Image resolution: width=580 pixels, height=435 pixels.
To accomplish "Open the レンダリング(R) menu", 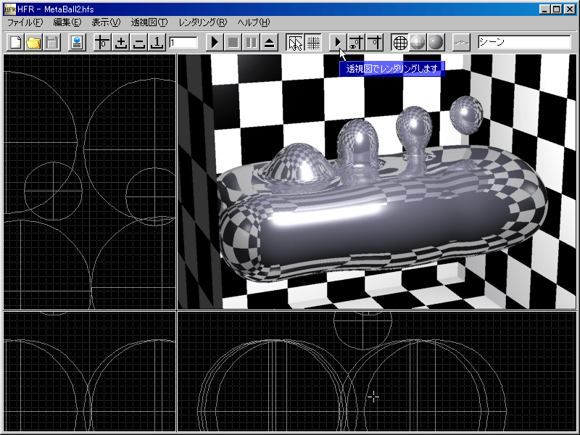I will [203, 22].
